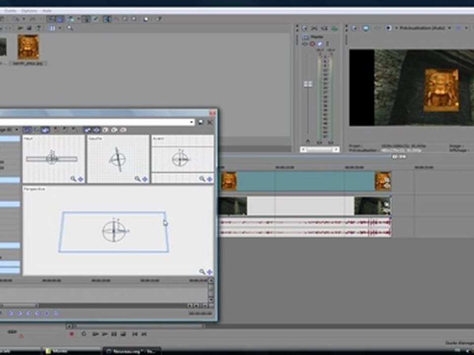Click the magnifier icon in the media toolbar
Viewport: 474px width, 355px height.
pyautogui.click(x=70, y=28)
